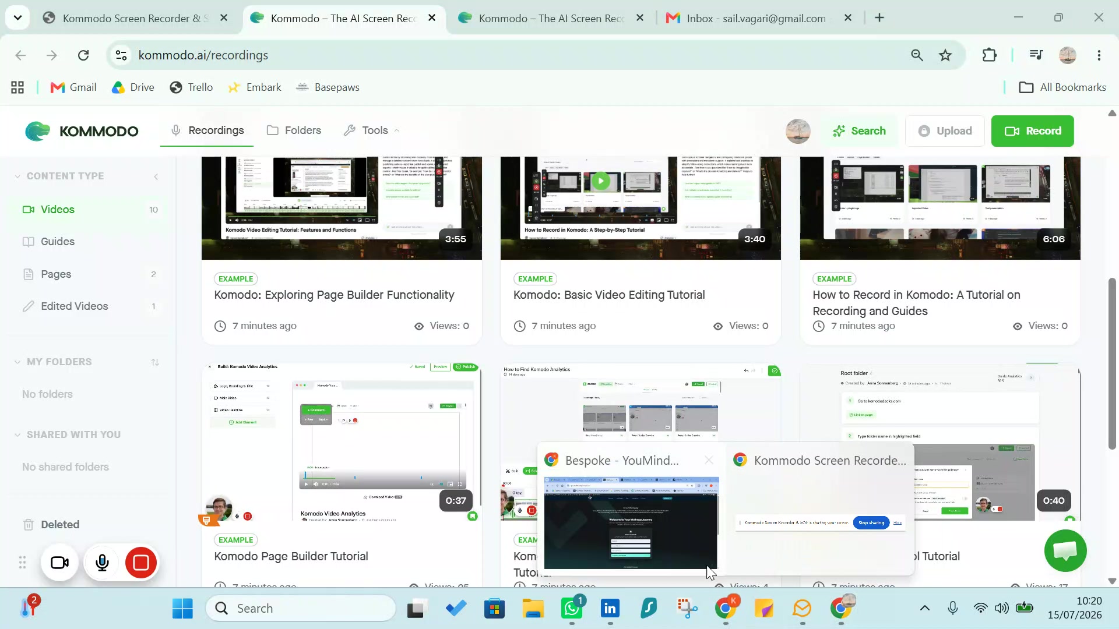
Task: Open 'Komodo Page Builder Tutorial' title
Action: pos(291,557)
